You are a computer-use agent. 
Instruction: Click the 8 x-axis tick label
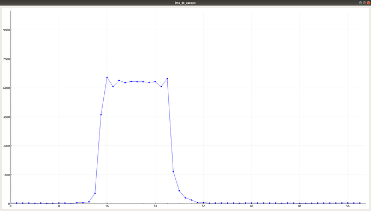click(x=59, y=206)
